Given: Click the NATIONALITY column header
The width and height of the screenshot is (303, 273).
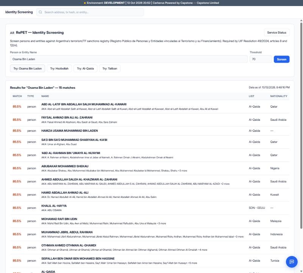Looking at the screenshot, I should [x=279, y=96].
